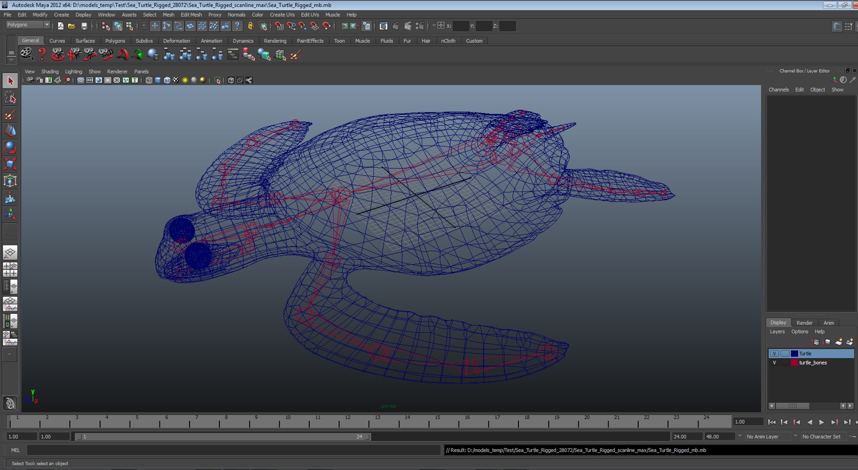Open the Create UVs menu
This screenshot has width=858, height=470.
282,15
